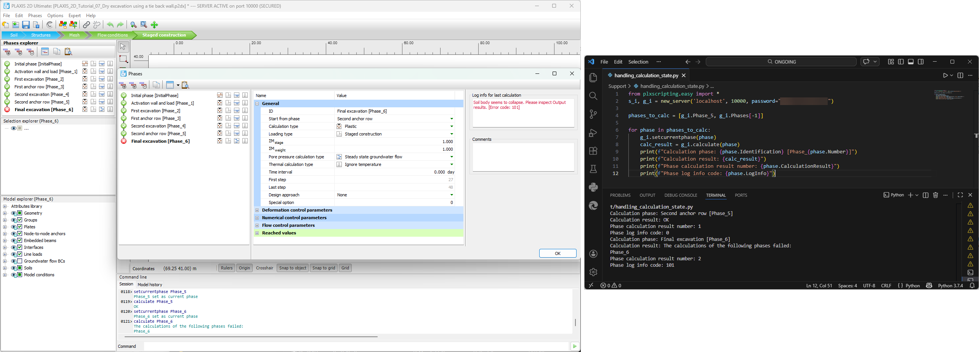Expand Reached values section
The width and height of the screenshot is (979, 352).
(257, 233)
